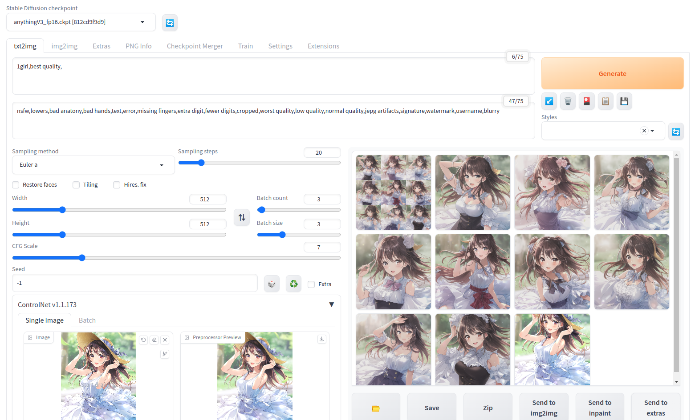Select the first generated image thumbnail
This screenshot has height=420, width=695.
(393, 192)
